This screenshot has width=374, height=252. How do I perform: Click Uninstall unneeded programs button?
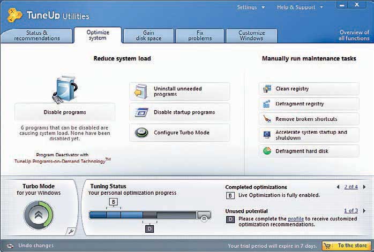coord(179,91)
